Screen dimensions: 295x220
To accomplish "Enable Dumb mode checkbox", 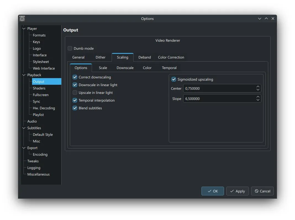I will click(70, 49).
